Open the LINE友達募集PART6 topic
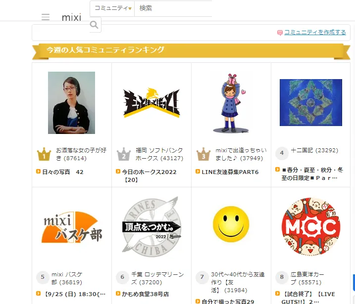The height and width of the screenshot is (304, 355). [230, 172]
